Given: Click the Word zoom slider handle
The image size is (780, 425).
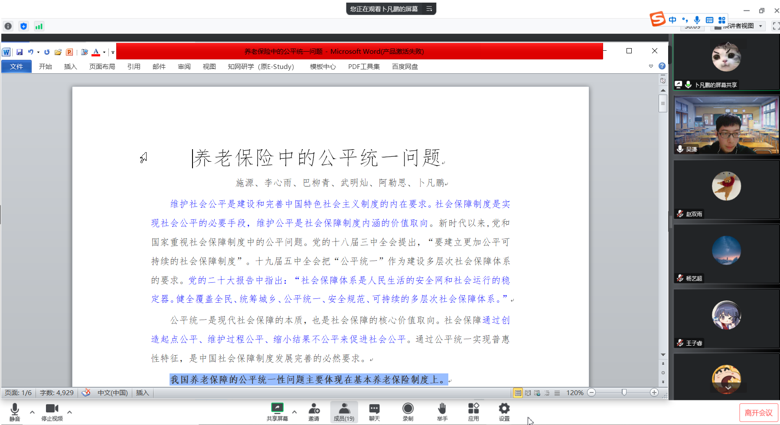Looking at the screenshot, I should [624, 392].
